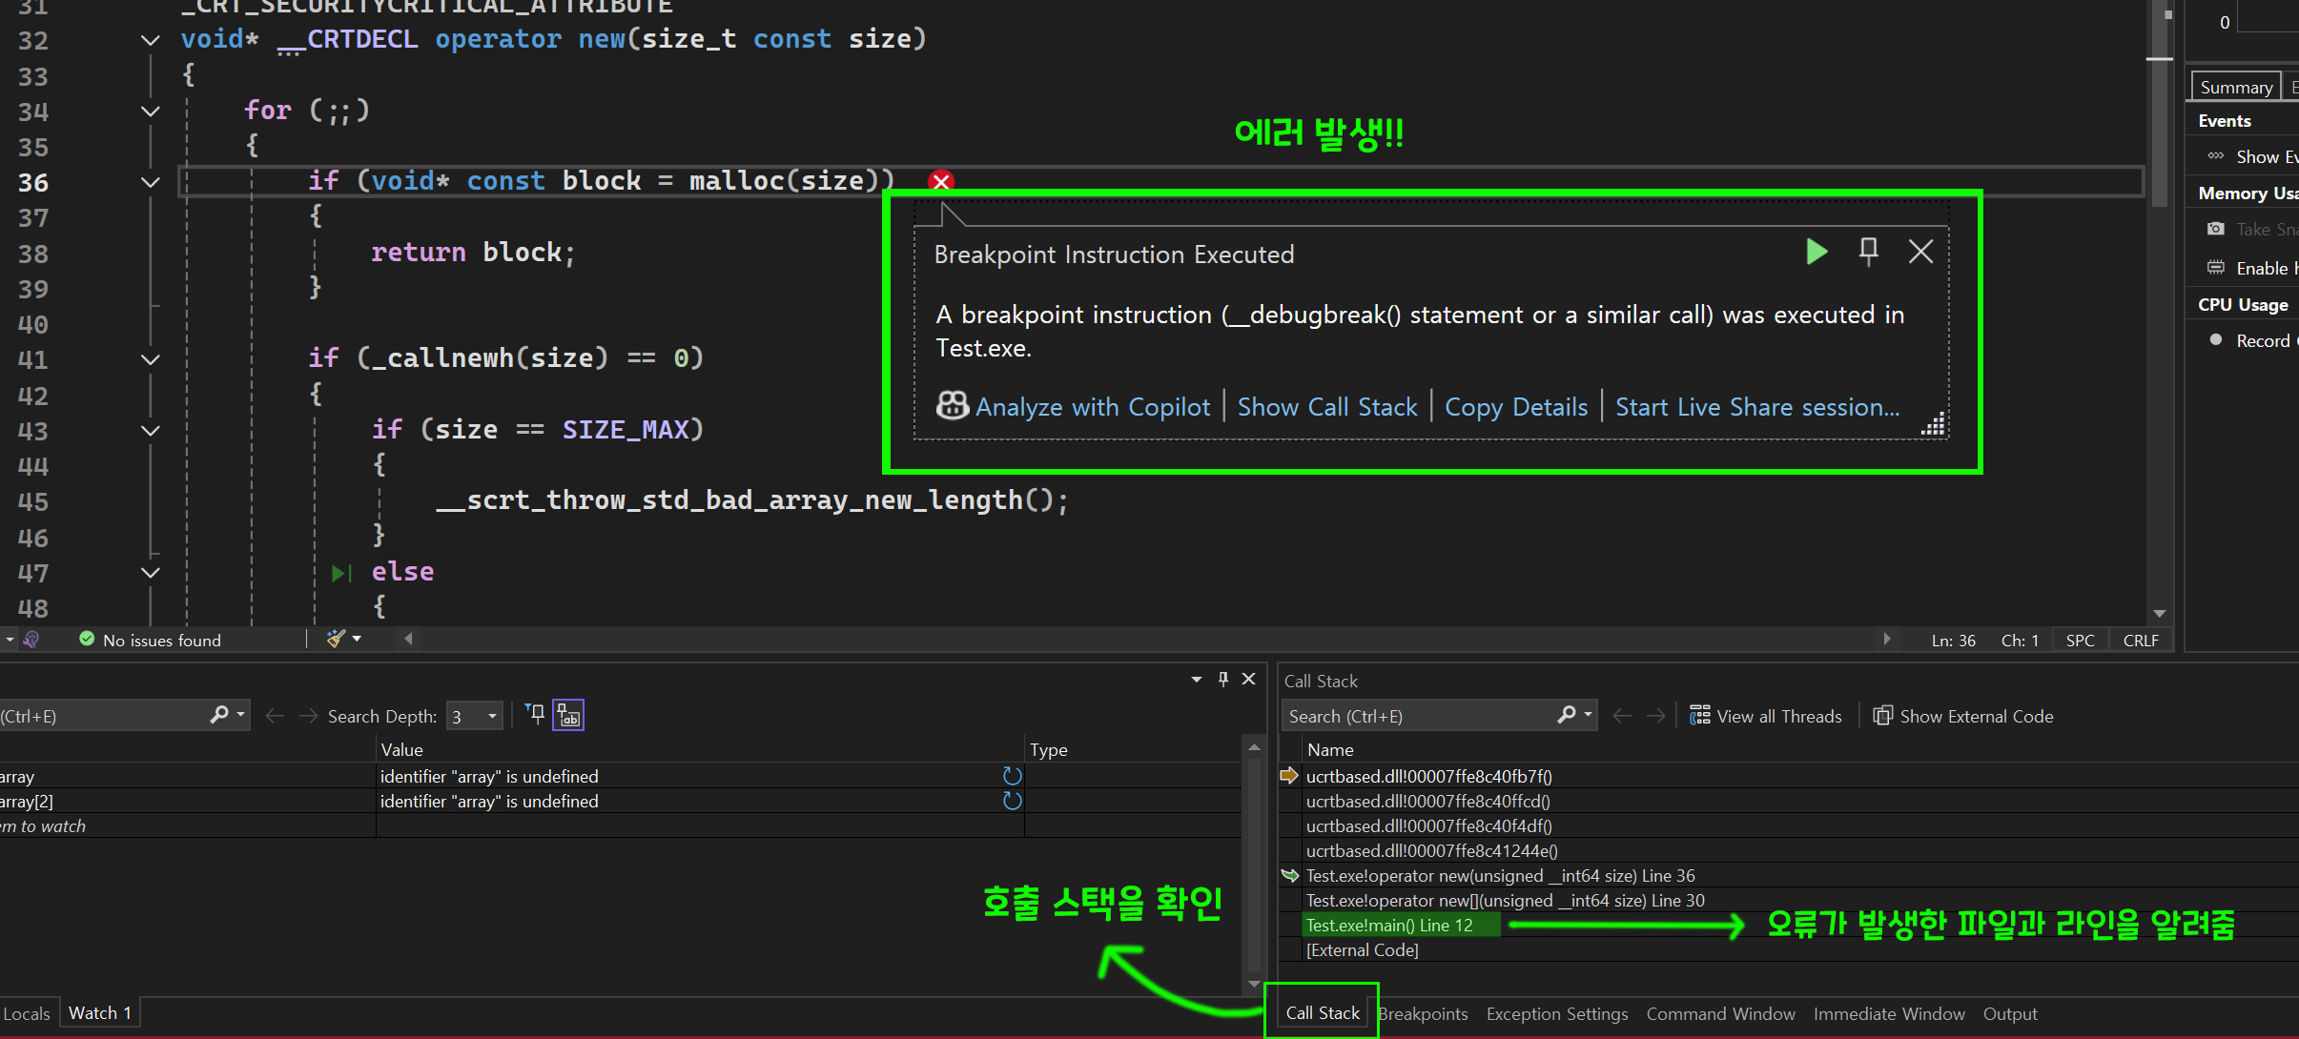Toggle View all Threads in Call Stack
This screenshot has width=2299, height=1039.
click(1766, 716)
